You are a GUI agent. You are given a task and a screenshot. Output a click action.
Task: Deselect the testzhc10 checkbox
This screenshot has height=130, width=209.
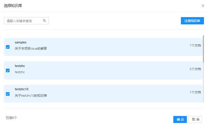pyautogui.click(x=8, y=94)
